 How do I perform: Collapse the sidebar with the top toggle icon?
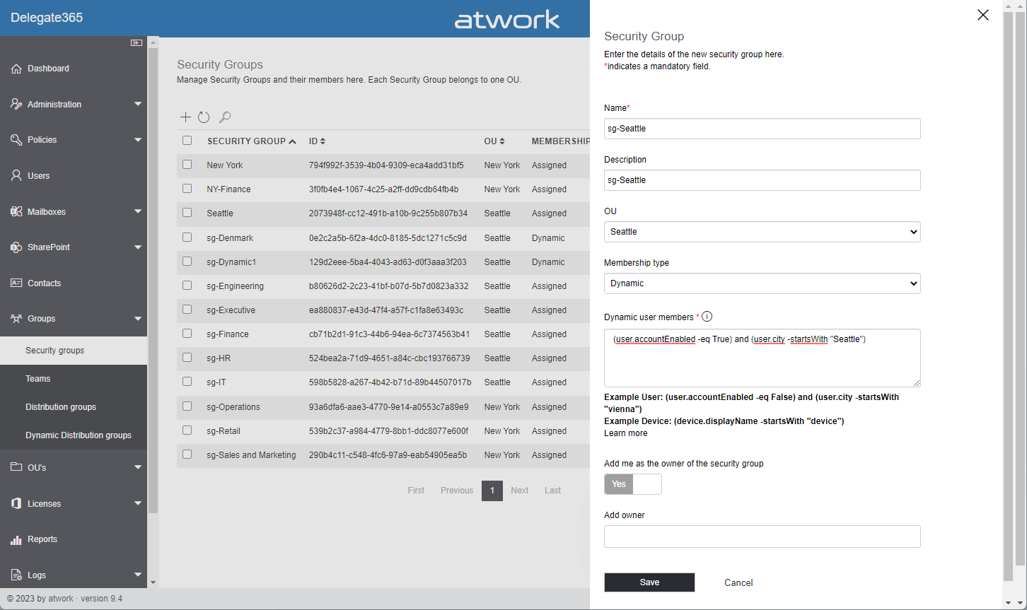(x=137, y=43)
